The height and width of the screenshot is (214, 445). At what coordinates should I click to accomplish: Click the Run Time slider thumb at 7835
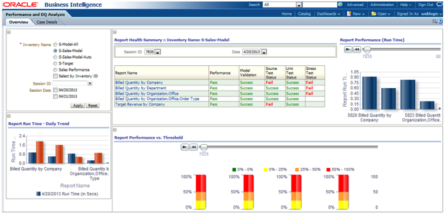click(367, 50)
